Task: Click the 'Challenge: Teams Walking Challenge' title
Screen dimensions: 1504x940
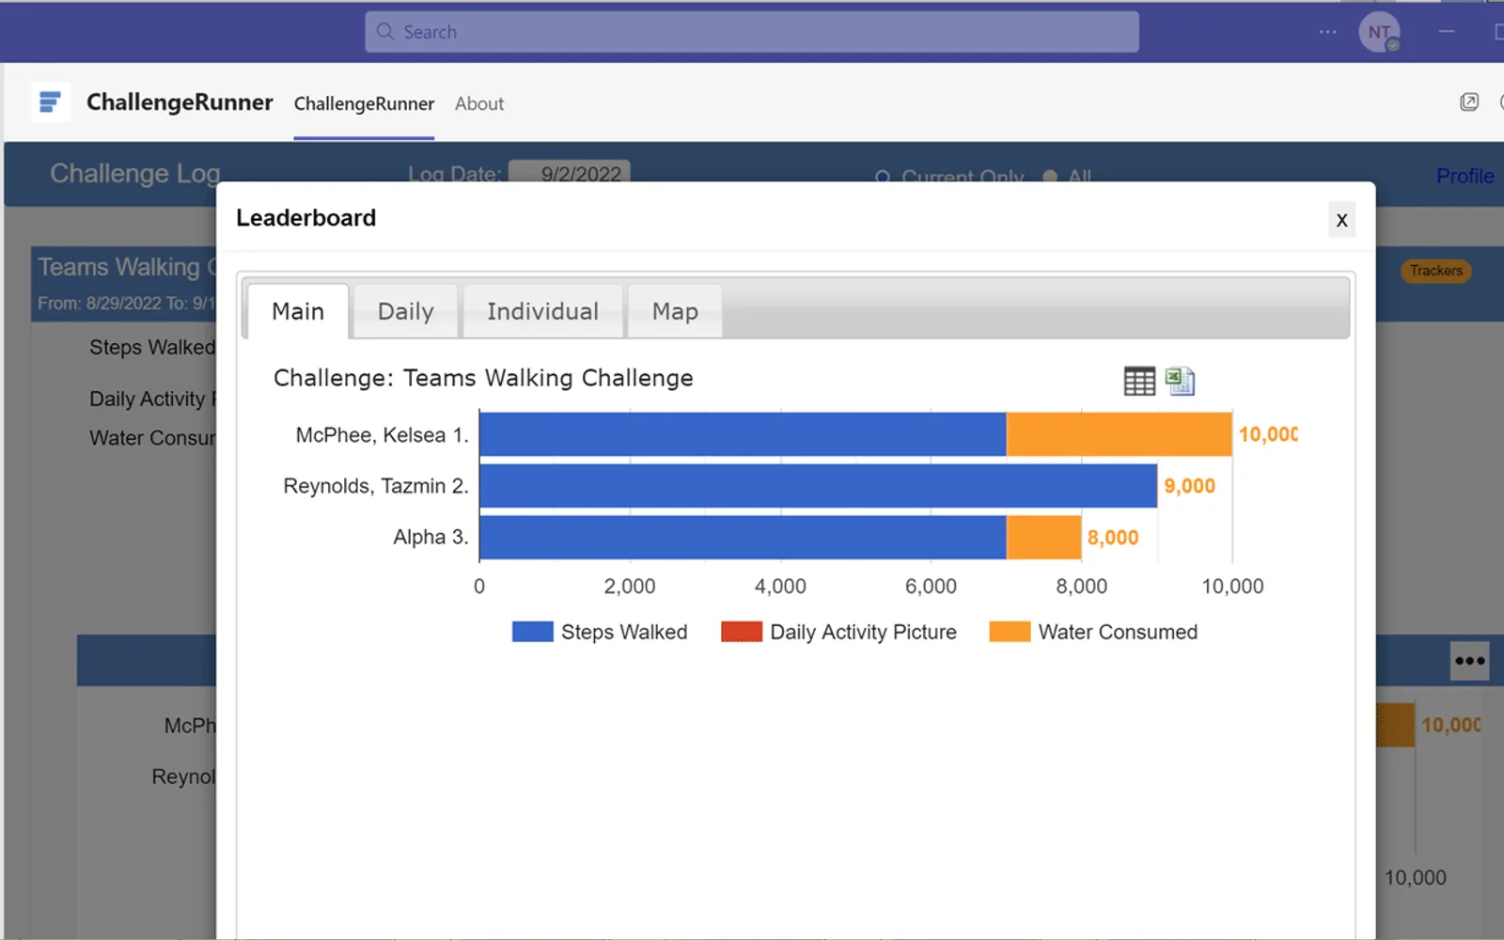Action: (x=483, y=378)
